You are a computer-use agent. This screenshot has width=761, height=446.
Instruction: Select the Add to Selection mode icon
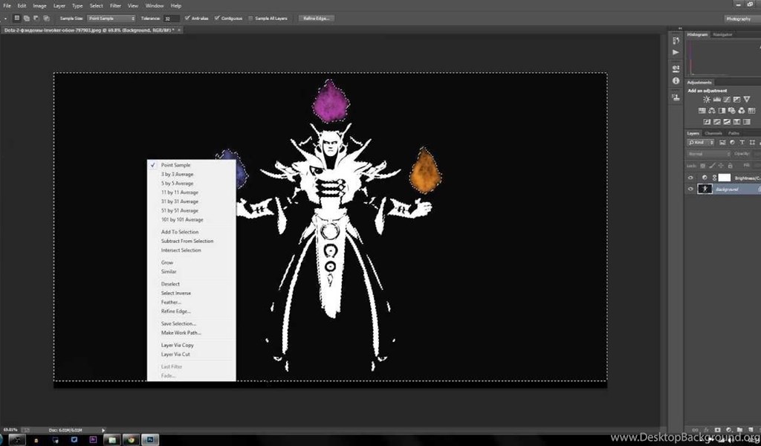pos(26,19)
